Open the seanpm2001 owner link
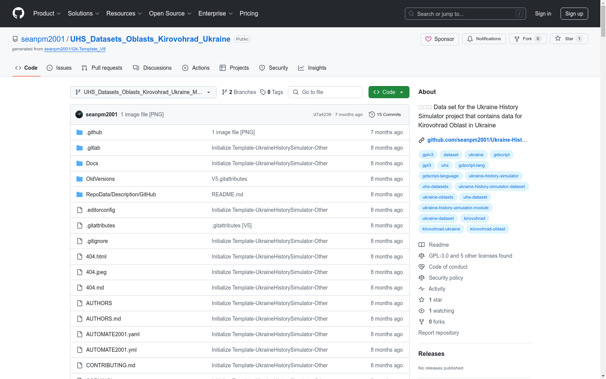 (43, 39)
